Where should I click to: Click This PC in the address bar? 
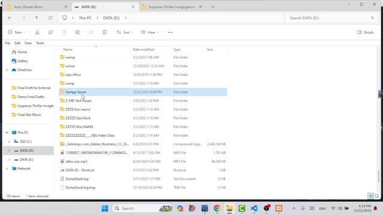click(85, 18)
